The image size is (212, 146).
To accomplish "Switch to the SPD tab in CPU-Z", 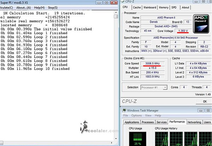I will click(174, 7).
